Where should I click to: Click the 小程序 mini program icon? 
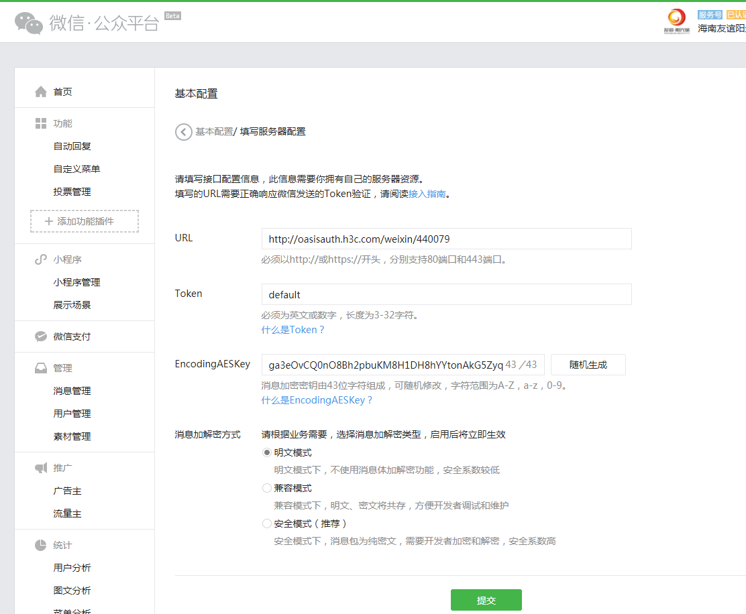(40, 259)
